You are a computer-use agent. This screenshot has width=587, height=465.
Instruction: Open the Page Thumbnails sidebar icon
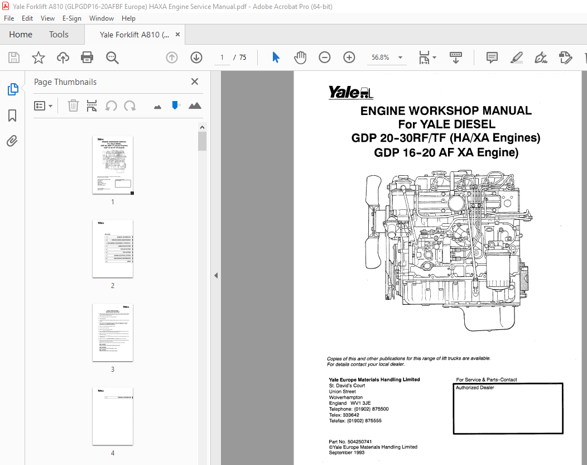click(13, 89)
